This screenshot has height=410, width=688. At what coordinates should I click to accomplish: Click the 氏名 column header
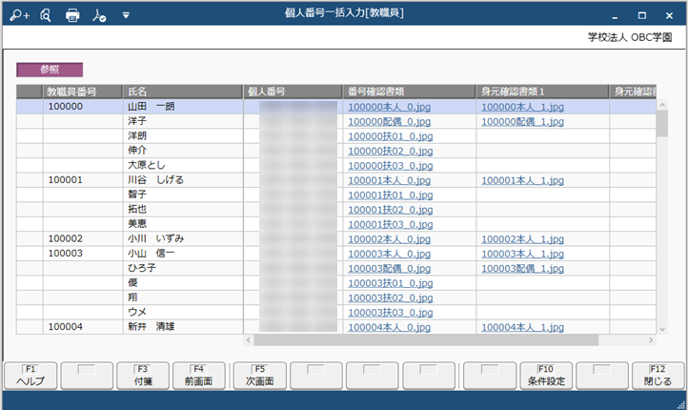[x=183, y=92]
